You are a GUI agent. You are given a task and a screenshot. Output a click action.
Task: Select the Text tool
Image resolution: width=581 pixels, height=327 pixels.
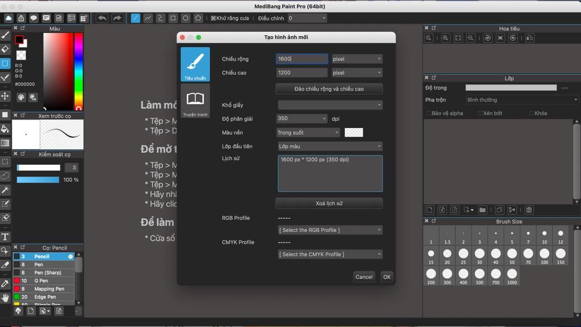click(5, 237)
